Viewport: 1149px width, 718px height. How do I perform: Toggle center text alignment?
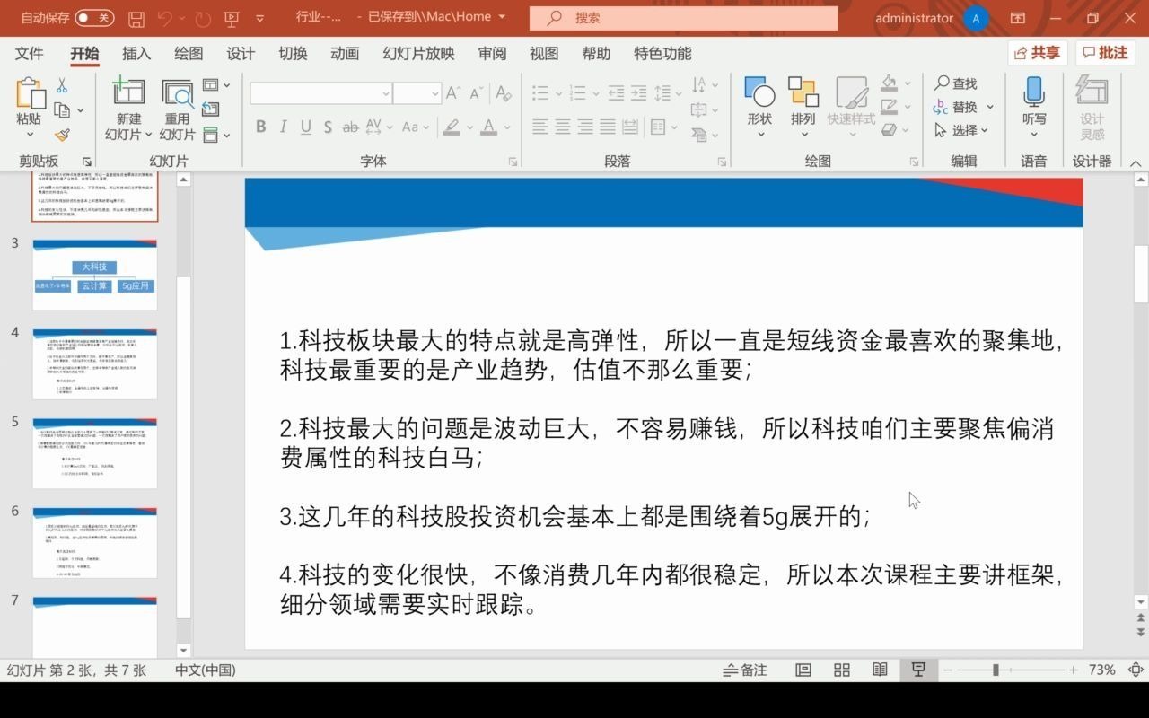(563, 127)
